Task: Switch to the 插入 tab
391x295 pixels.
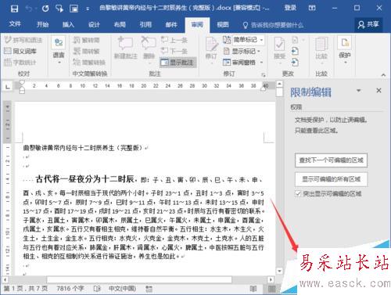Action: pyautogui.click(x=68, y=24)
